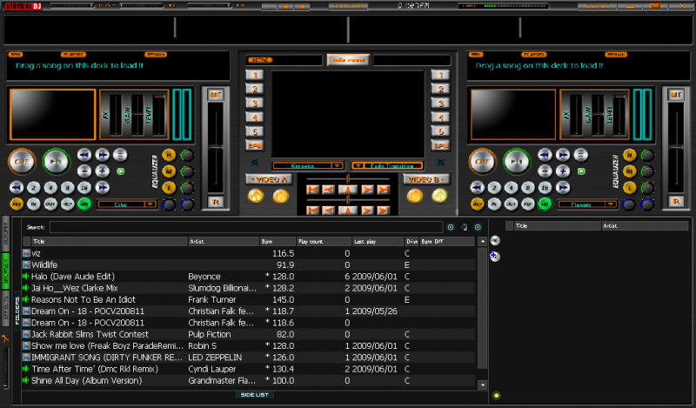Toggle the small blue square left of Karaoke
Viewport: 696px width, 408px height.
[255, 163]
